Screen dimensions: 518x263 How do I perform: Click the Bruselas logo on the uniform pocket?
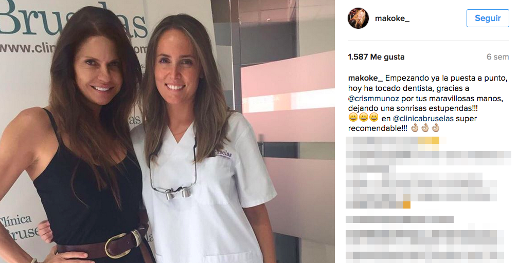coord(223,154)
